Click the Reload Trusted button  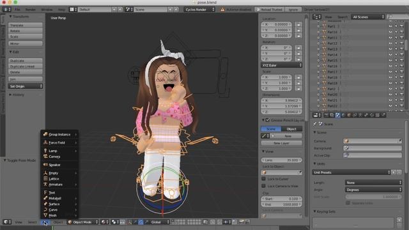tap(270, 10)
